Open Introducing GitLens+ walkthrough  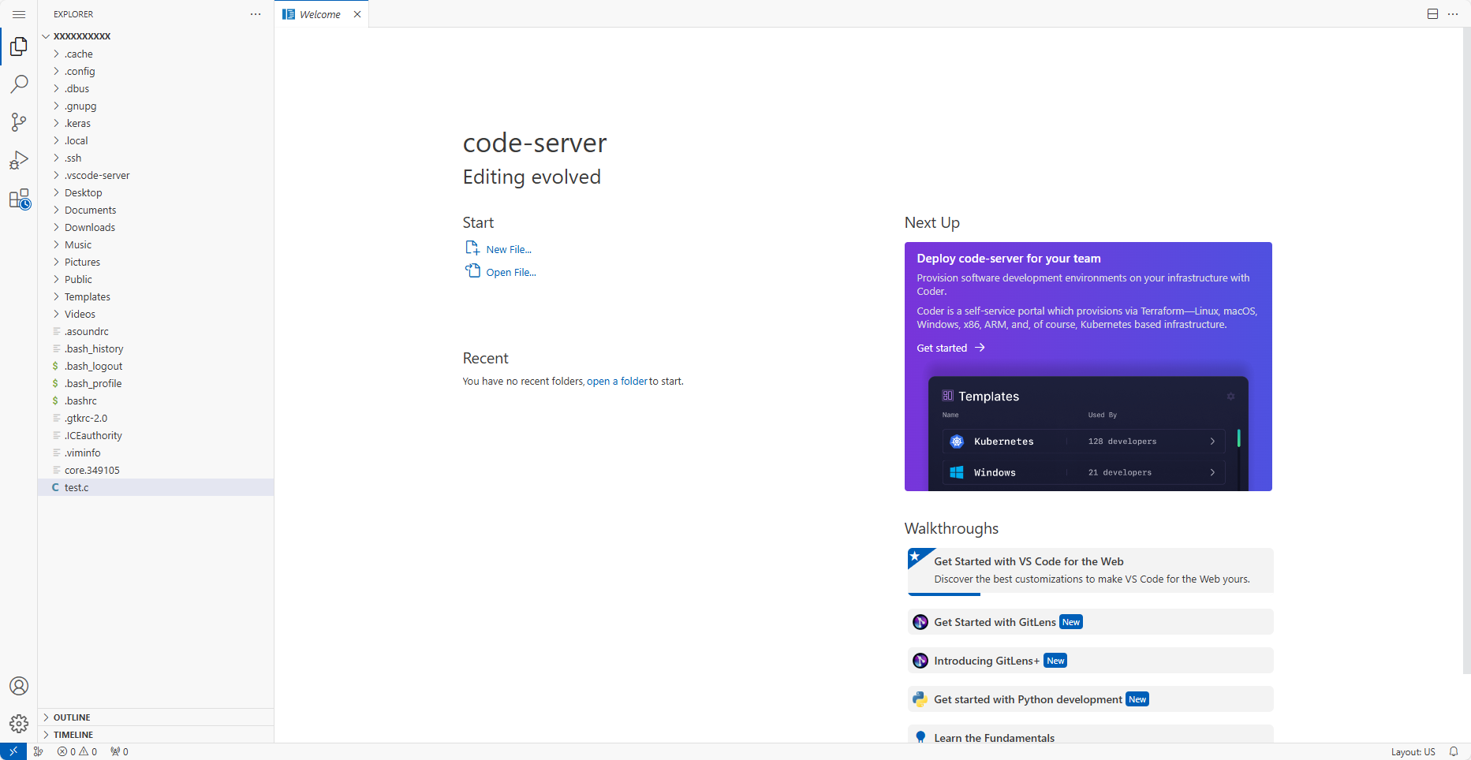click(1090, 661)
